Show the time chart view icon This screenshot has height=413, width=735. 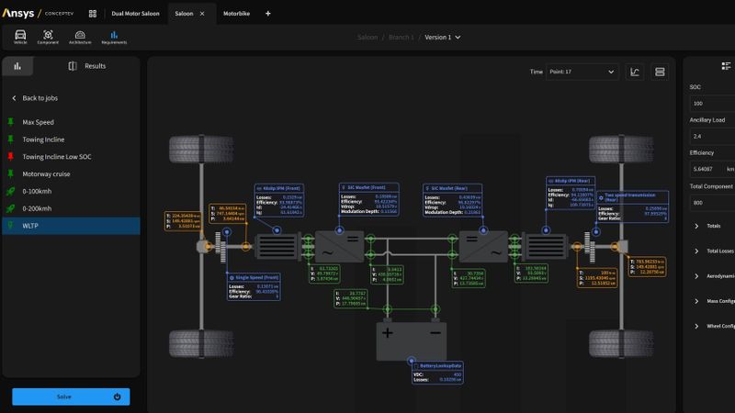[x=635, y=72]
